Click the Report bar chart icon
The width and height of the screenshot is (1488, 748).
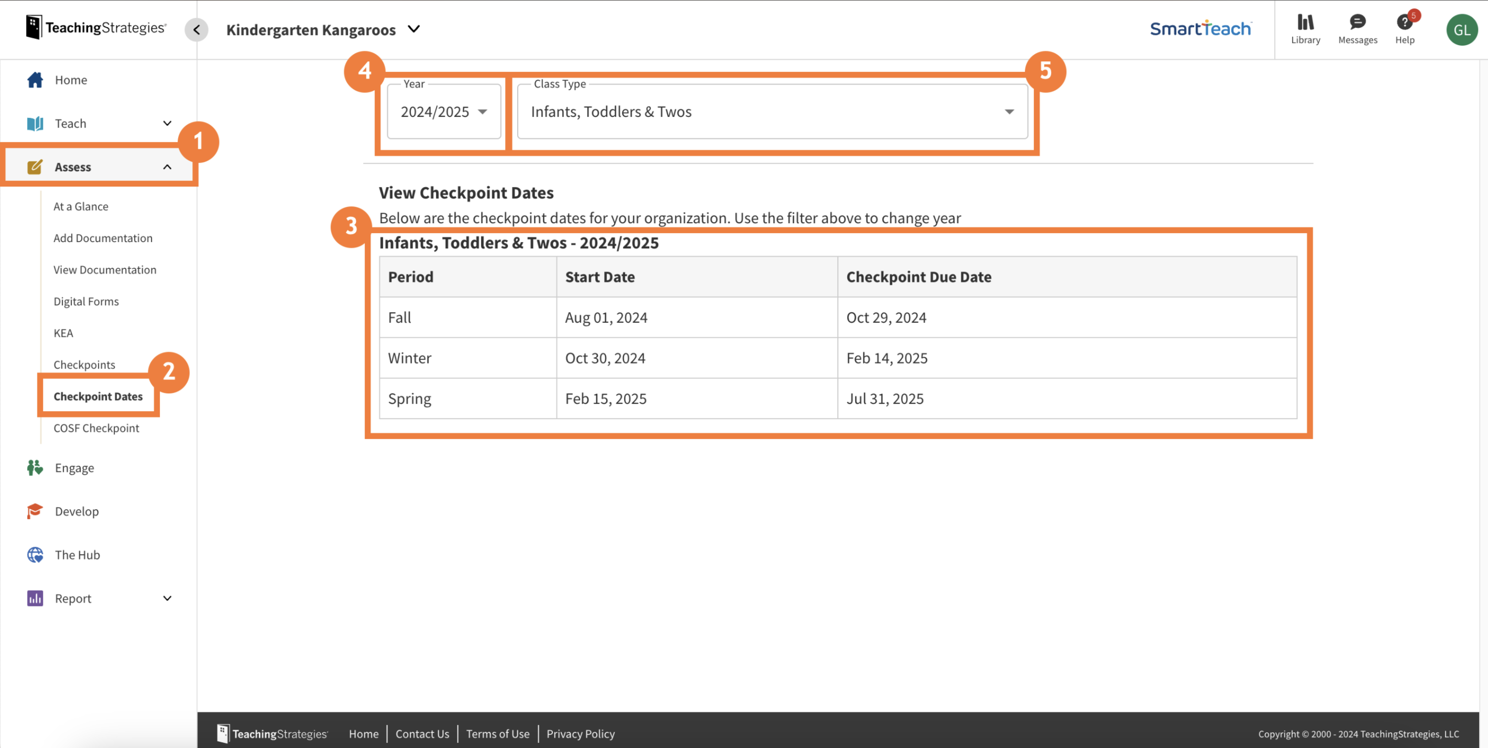35,598
